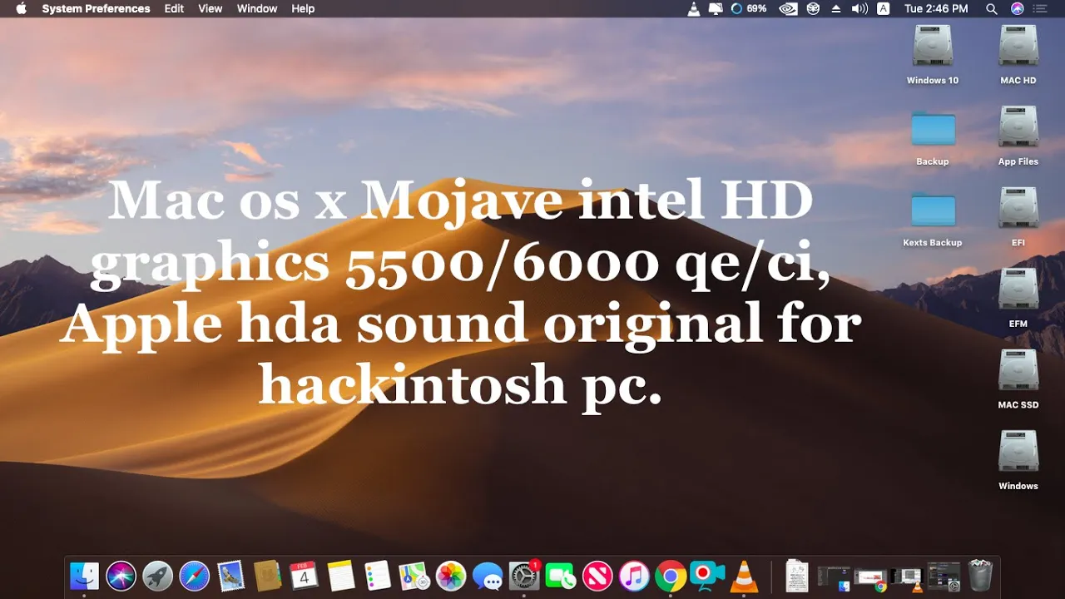This screenshot has width=1065, height=599.
Task: Launch Siri from the Dock
Action: point(121,576)
